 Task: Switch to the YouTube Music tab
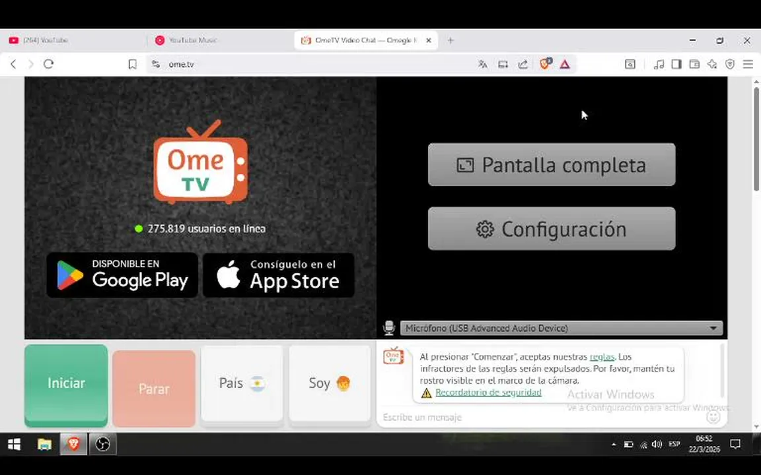pos(219,40)
